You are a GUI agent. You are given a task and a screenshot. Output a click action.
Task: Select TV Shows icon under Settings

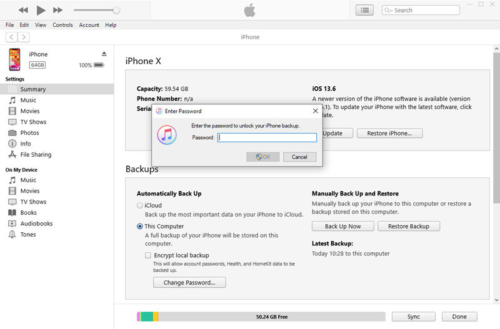12,122
